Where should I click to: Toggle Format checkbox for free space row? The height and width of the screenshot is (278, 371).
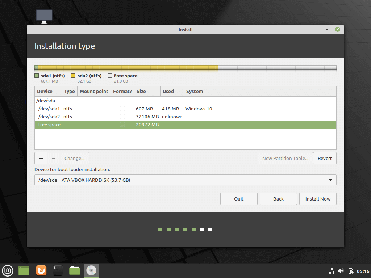pos(122,125)
